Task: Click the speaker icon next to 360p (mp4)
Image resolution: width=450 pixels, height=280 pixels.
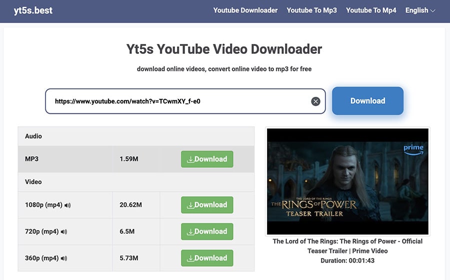Action: click(x=63, y=258)
